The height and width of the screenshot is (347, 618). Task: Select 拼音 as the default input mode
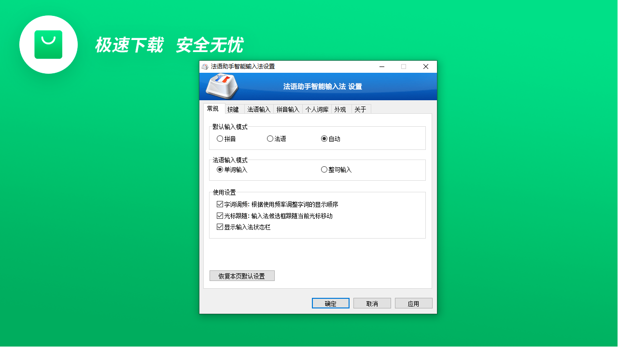(220, 138)
